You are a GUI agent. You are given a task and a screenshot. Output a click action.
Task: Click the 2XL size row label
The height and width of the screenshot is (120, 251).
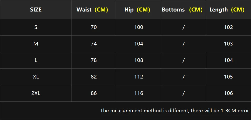(x=36, y=93)
